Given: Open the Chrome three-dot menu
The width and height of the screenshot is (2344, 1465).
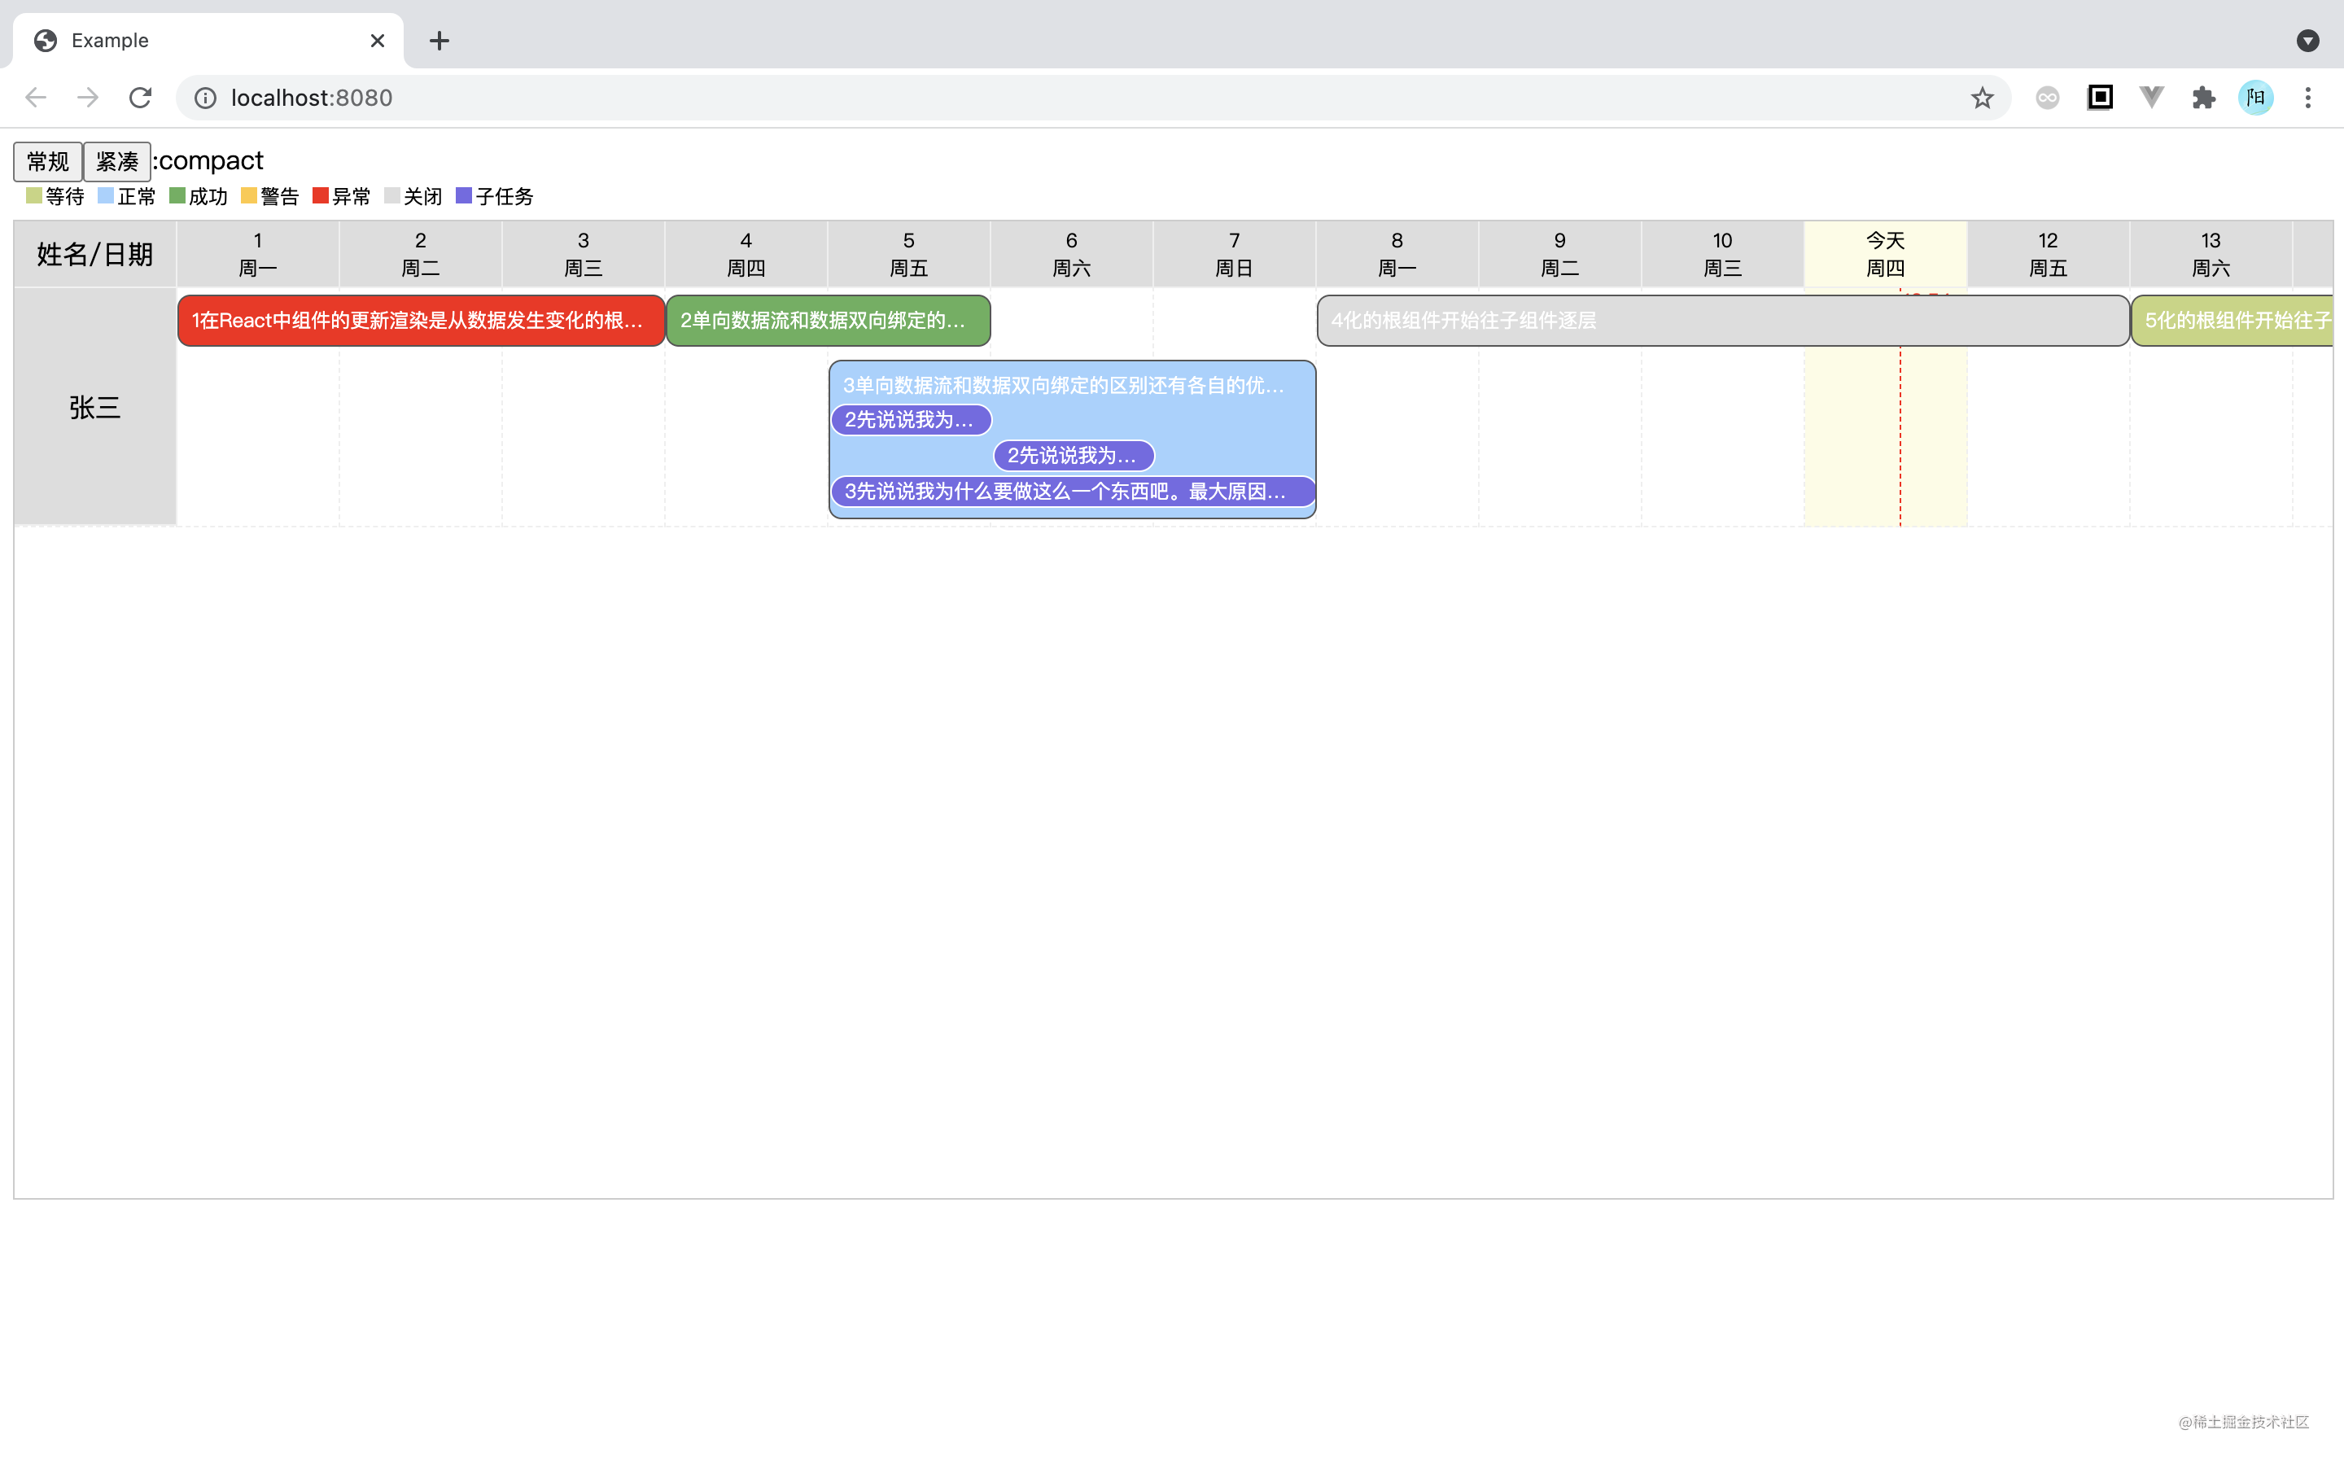Looking at the screenshot, I should [x=2308, y=98].
